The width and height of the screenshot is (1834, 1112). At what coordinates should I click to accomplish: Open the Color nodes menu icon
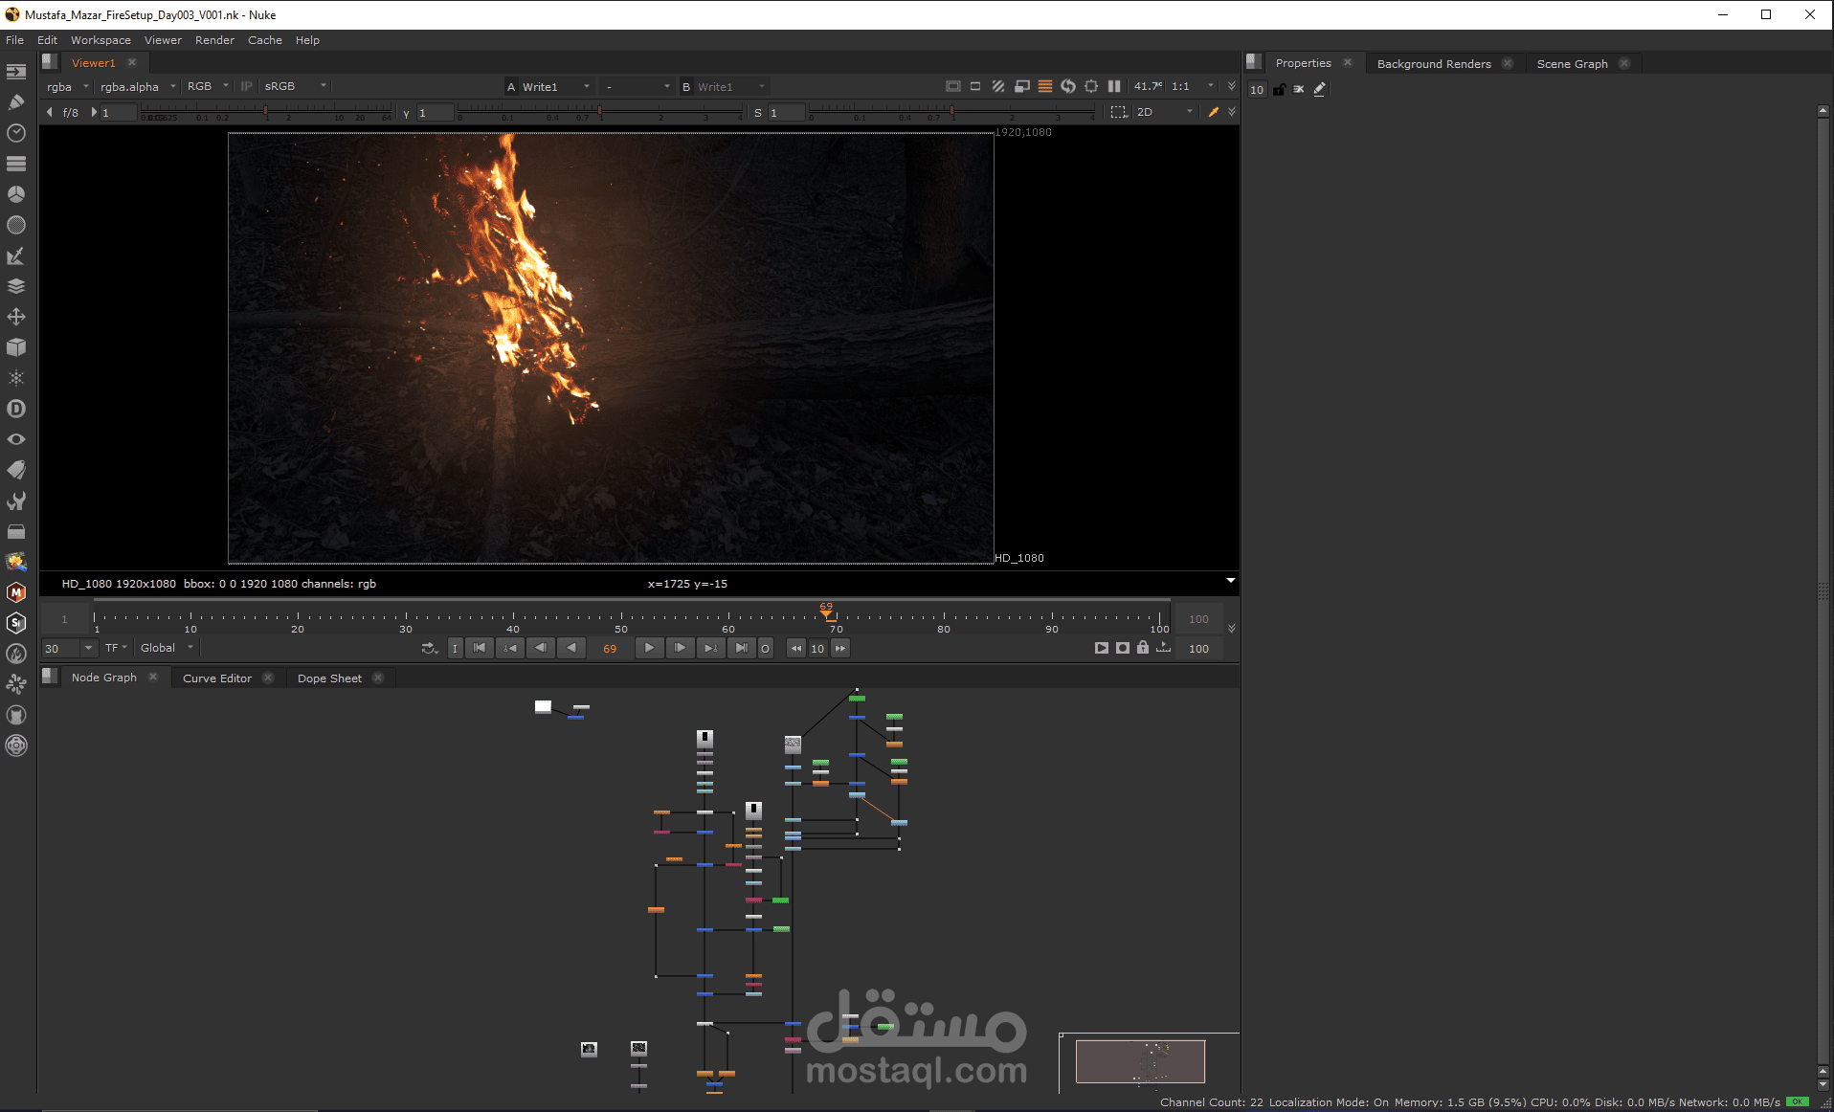pyautogui.click(x=16, y=194)
